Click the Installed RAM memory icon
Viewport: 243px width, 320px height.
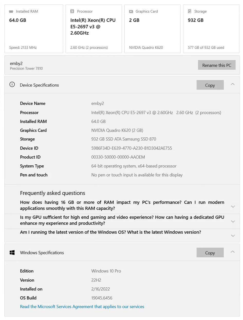(11, 12)
